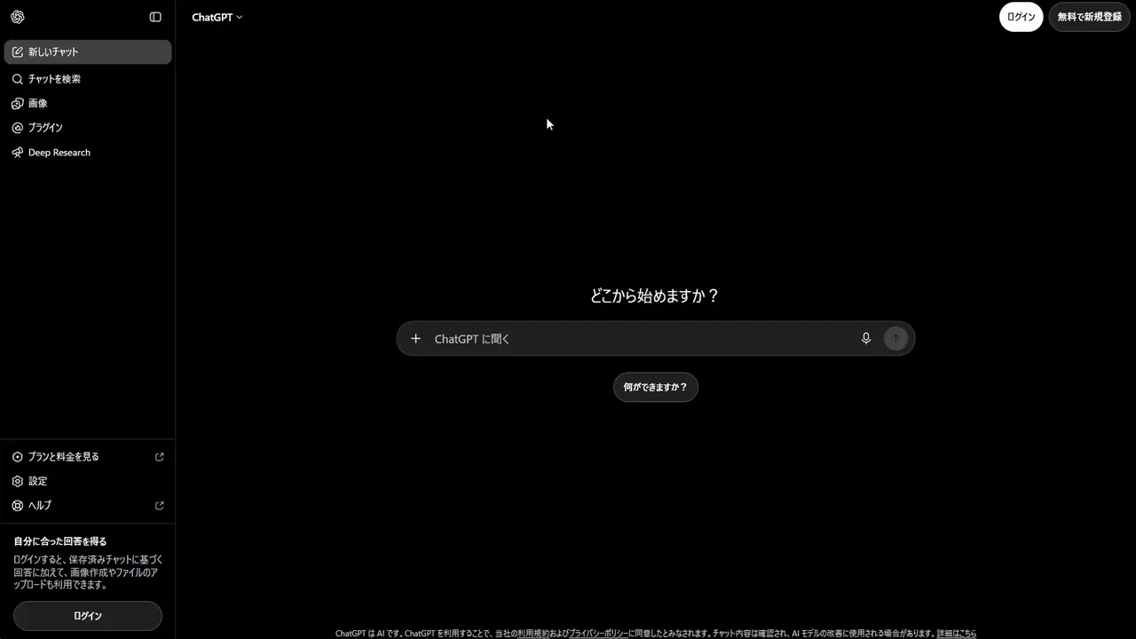This screenshot has width=1136, height=639.
Task: Click the チャットを検索 magnifier icon
Action: [18, 79]
